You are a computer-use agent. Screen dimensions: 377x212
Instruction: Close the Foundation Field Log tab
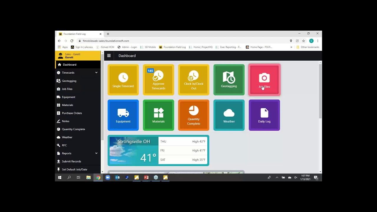click(x=100, y=34)
